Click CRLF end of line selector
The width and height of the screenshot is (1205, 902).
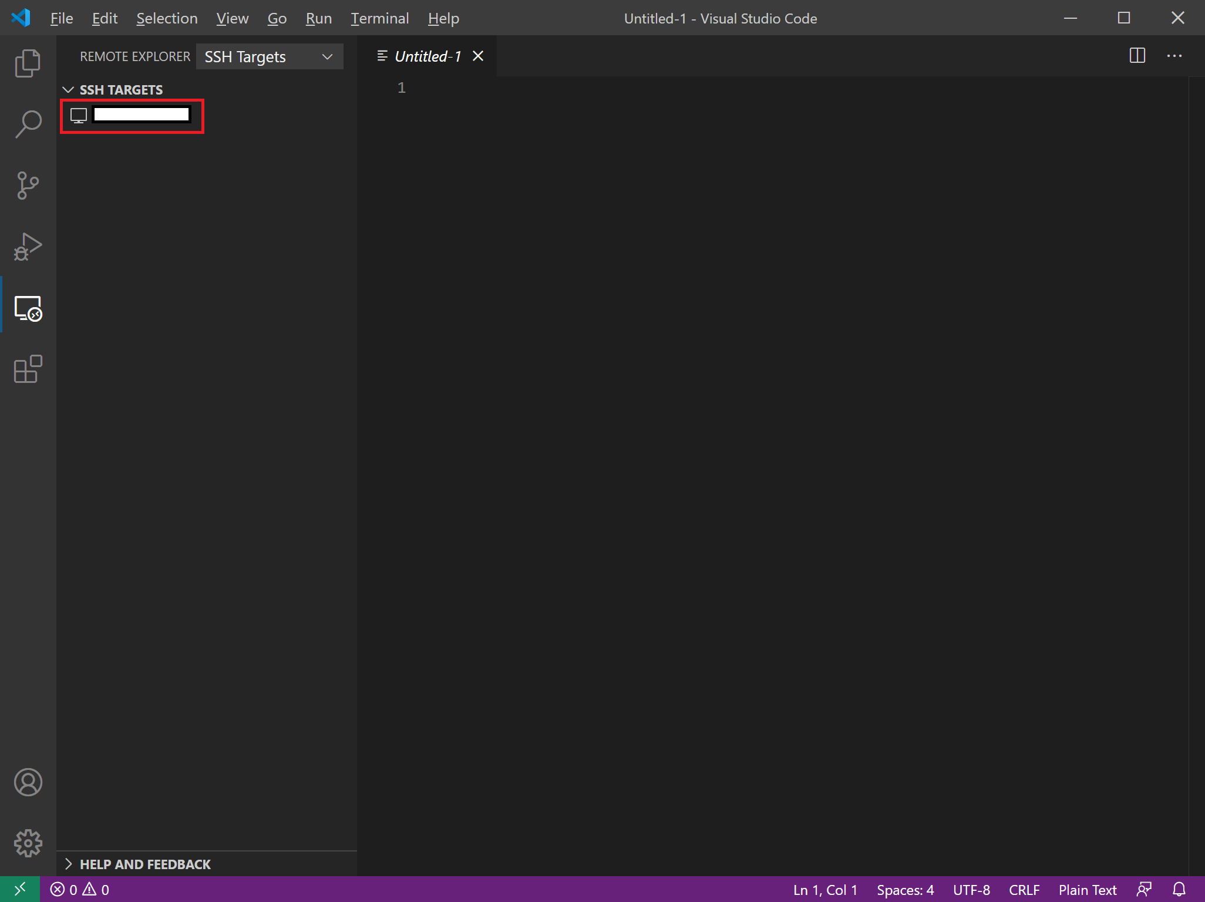(1024, 890)
